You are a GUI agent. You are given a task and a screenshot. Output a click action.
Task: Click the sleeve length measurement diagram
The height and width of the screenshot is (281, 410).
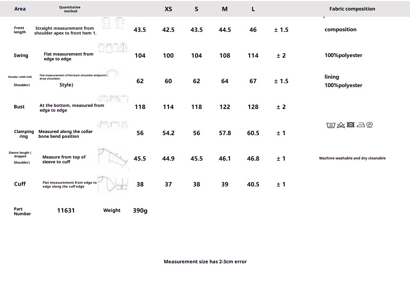pos(113,158)
